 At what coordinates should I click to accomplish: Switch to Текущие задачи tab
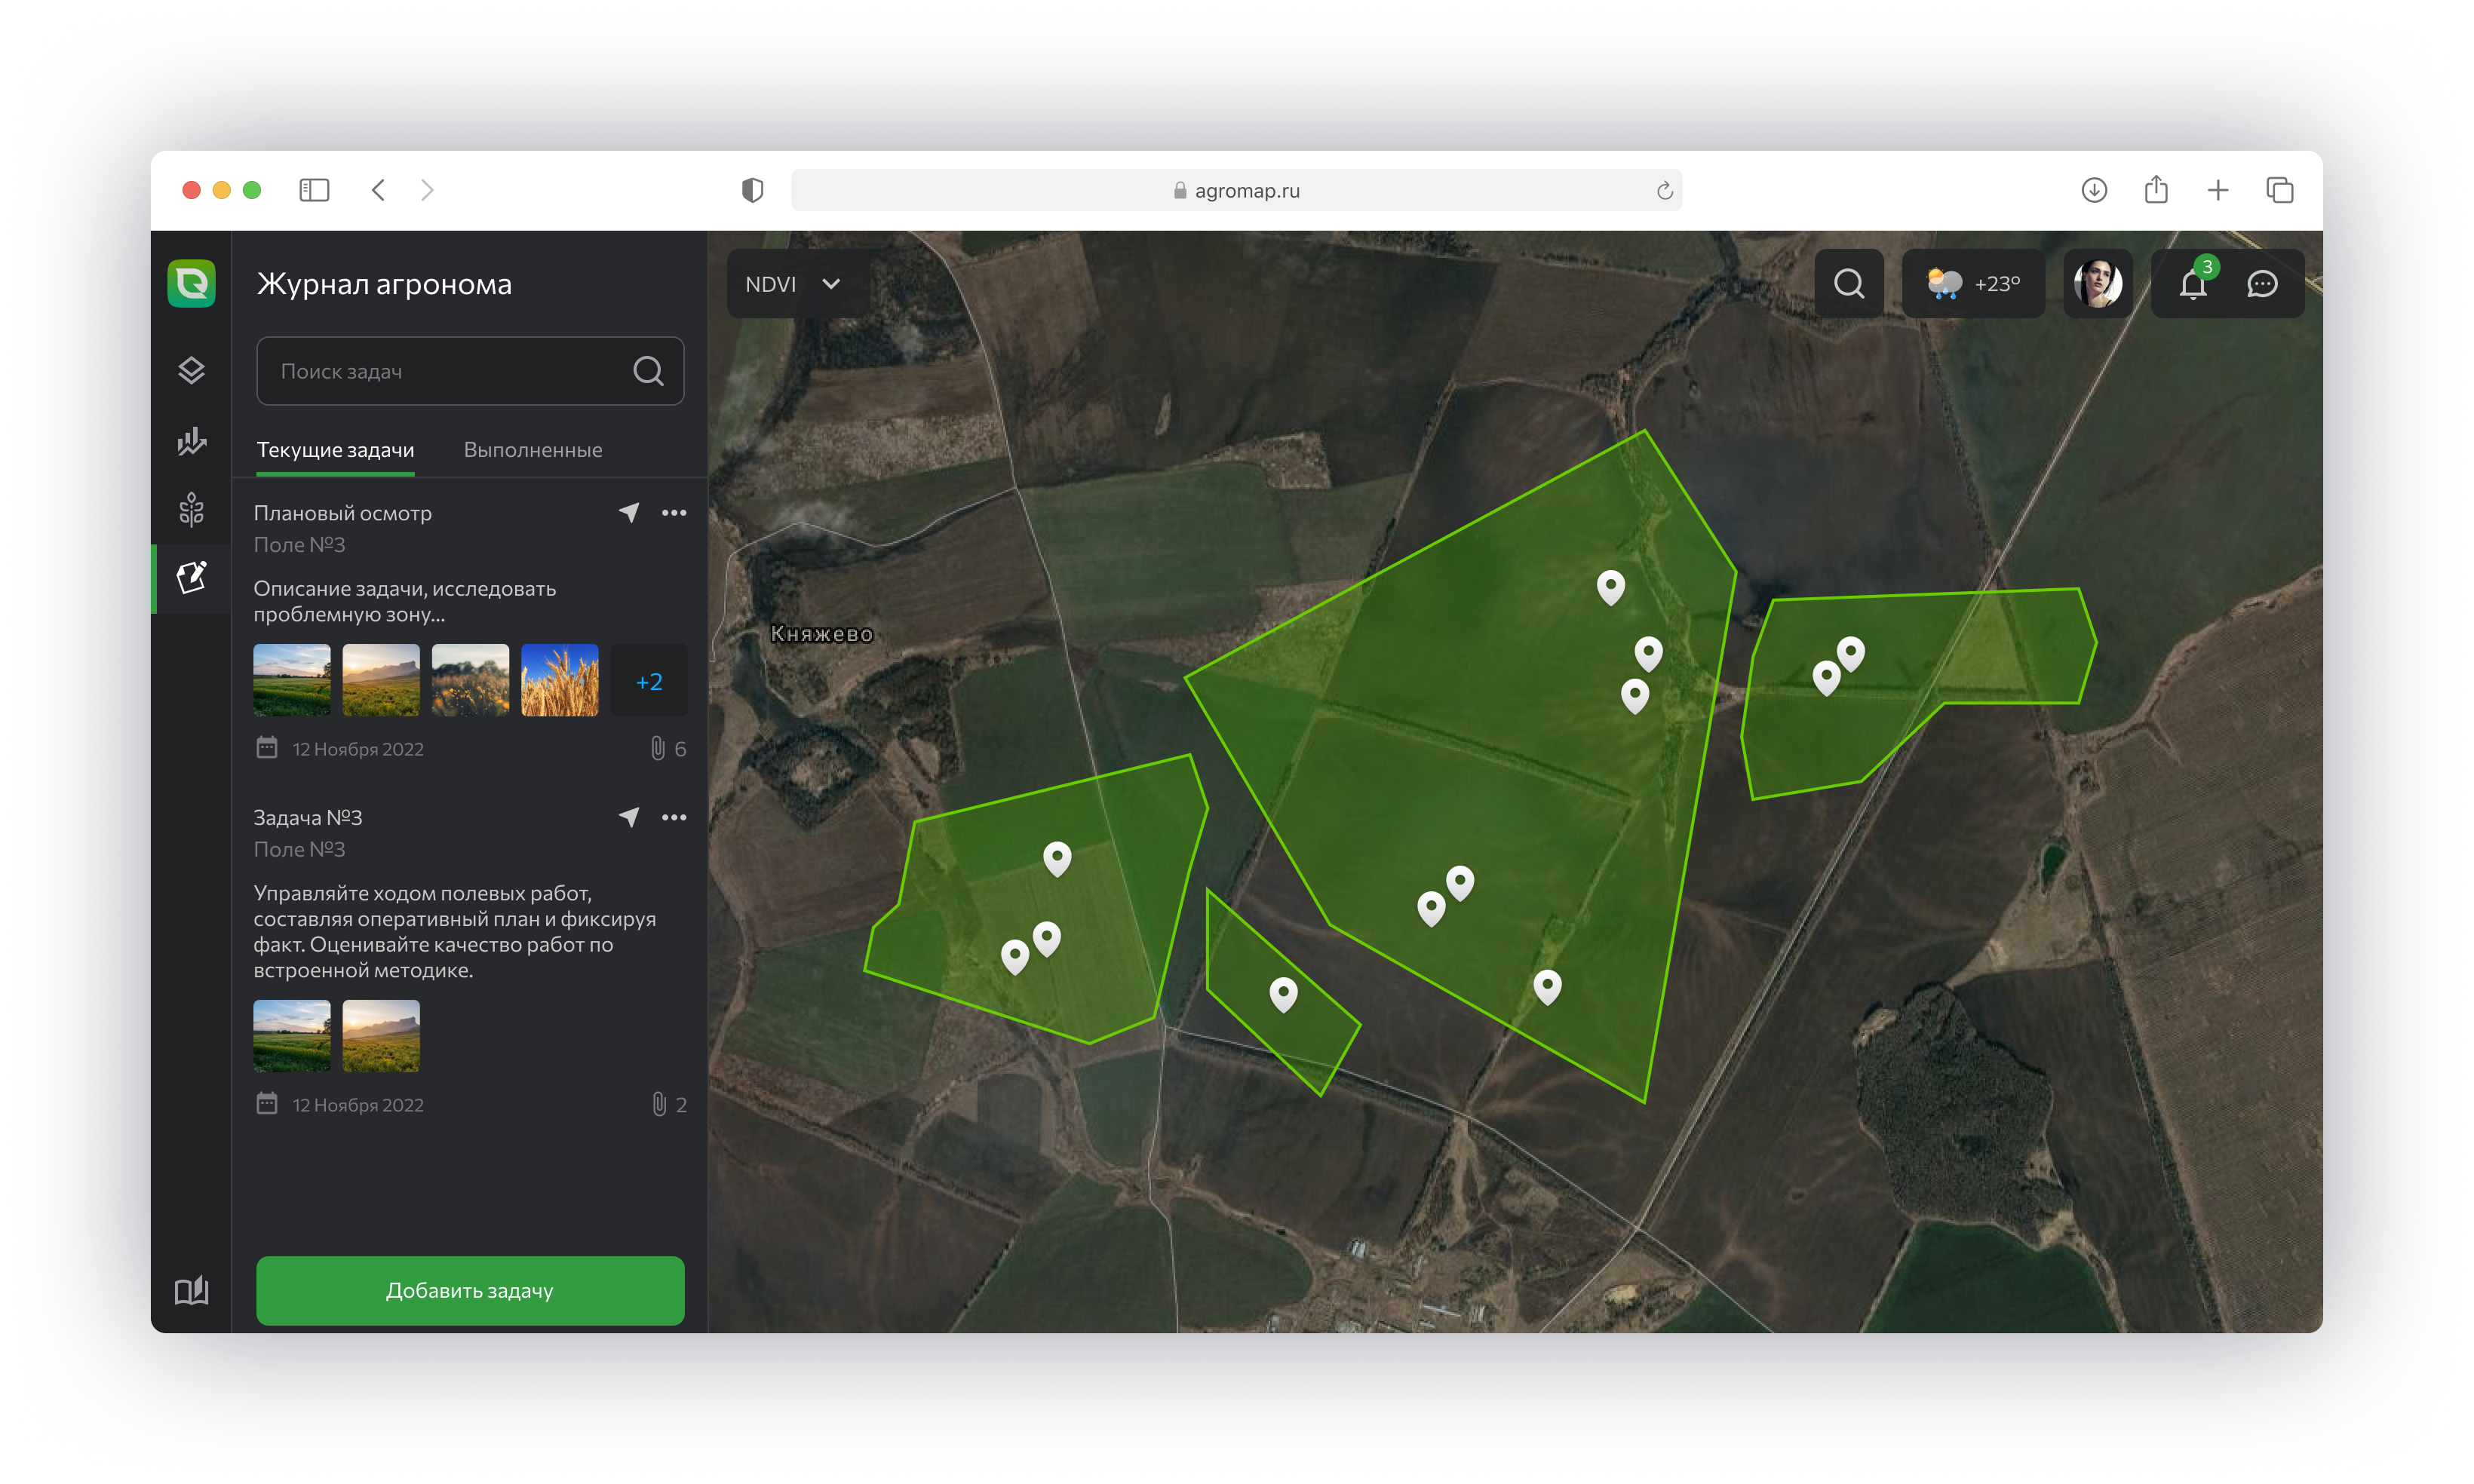point(335,450)
